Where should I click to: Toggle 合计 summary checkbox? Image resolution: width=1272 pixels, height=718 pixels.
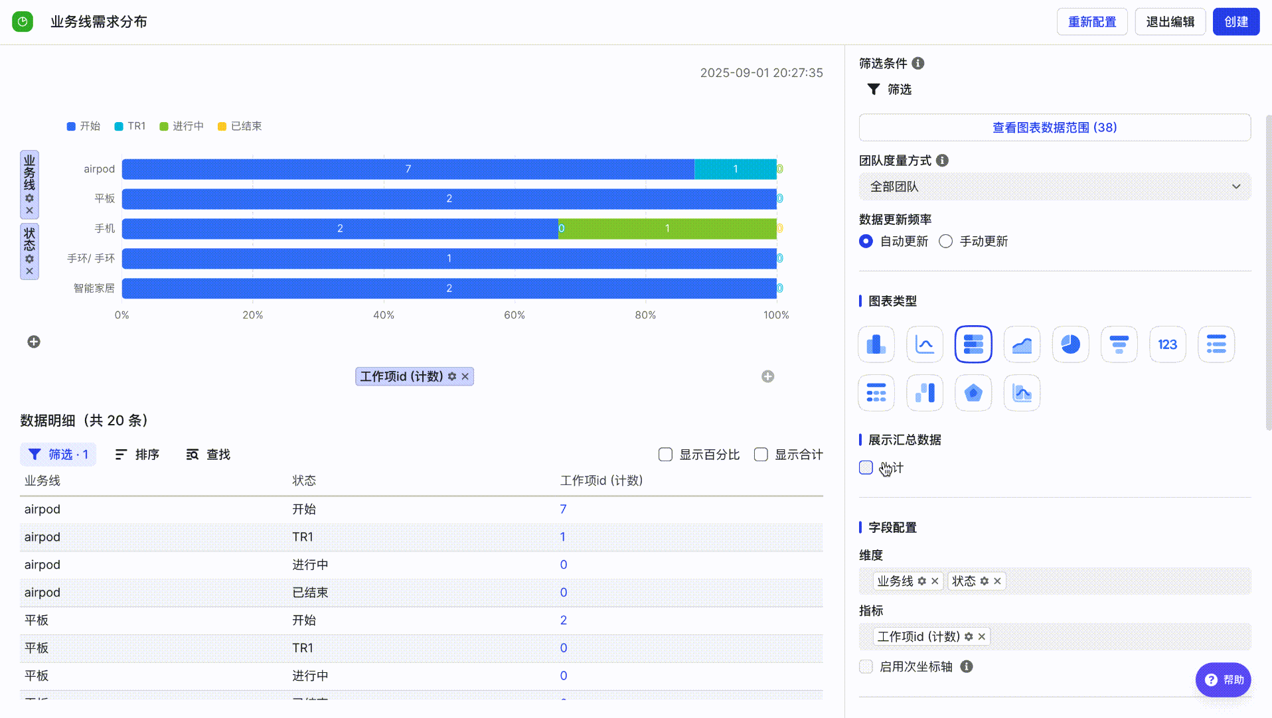click(x=866, y=468)
